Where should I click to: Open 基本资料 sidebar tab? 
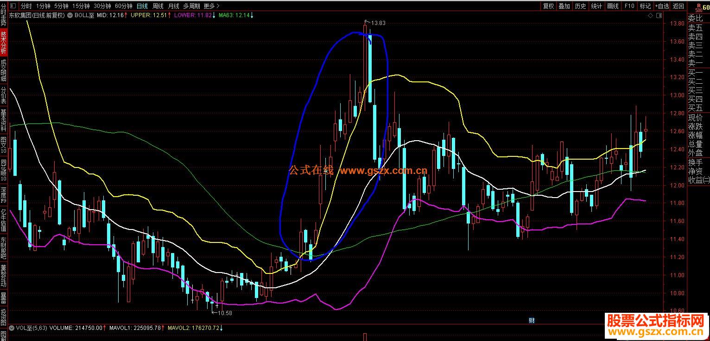(x=4, y=121)
